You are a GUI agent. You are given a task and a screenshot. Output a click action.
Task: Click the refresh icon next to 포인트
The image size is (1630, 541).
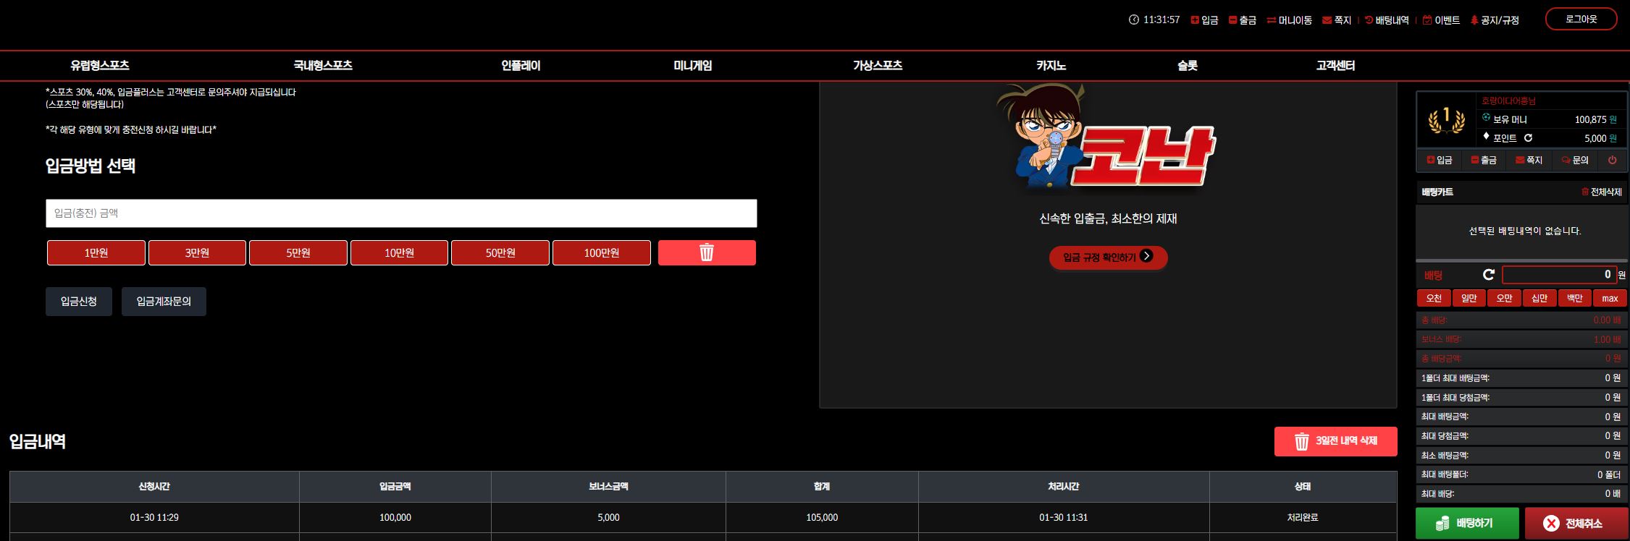[1528, 138]
